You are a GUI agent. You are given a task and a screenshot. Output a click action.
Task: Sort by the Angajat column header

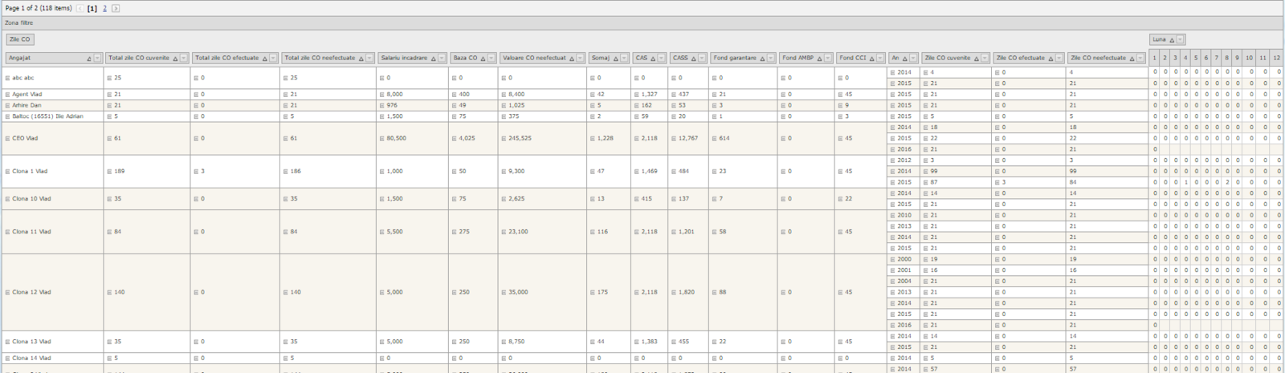pyautogui.click(x=47, y=58)
